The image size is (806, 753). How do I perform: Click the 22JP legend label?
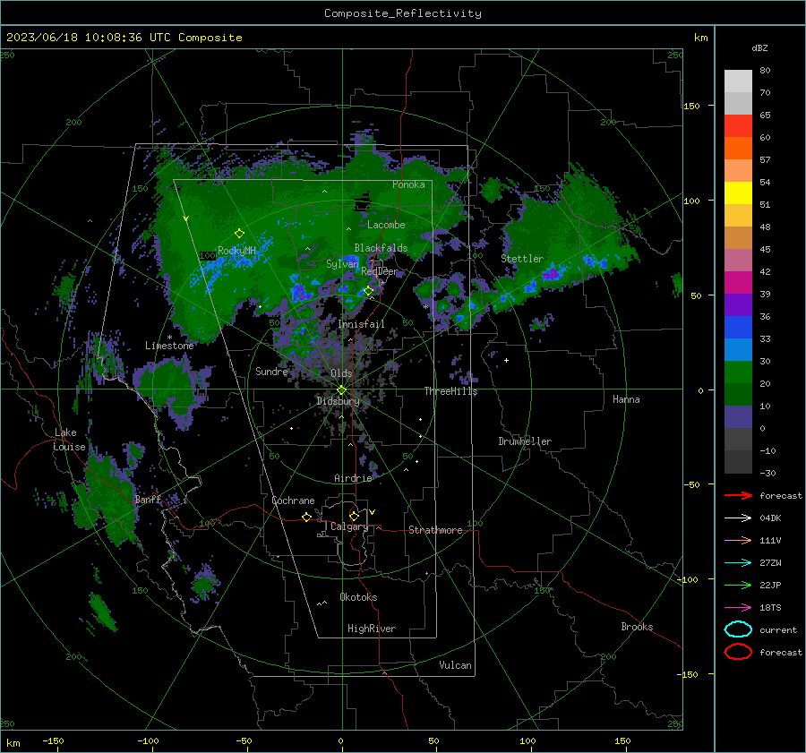(770, 585)
